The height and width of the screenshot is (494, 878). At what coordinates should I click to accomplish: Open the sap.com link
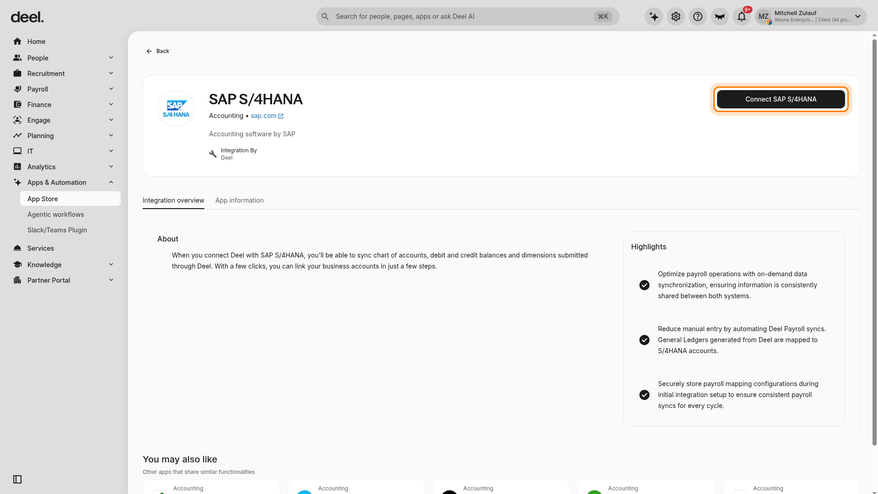point(263,116)
